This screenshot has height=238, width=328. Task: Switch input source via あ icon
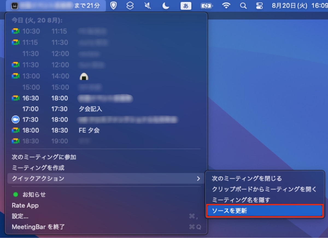pos(186,6)
